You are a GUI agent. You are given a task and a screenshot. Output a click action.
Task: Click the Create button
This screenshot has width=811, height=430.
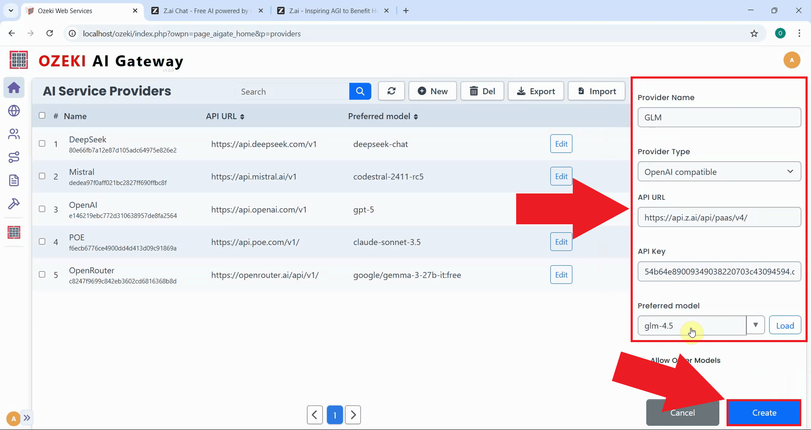[x=763, y=413]
